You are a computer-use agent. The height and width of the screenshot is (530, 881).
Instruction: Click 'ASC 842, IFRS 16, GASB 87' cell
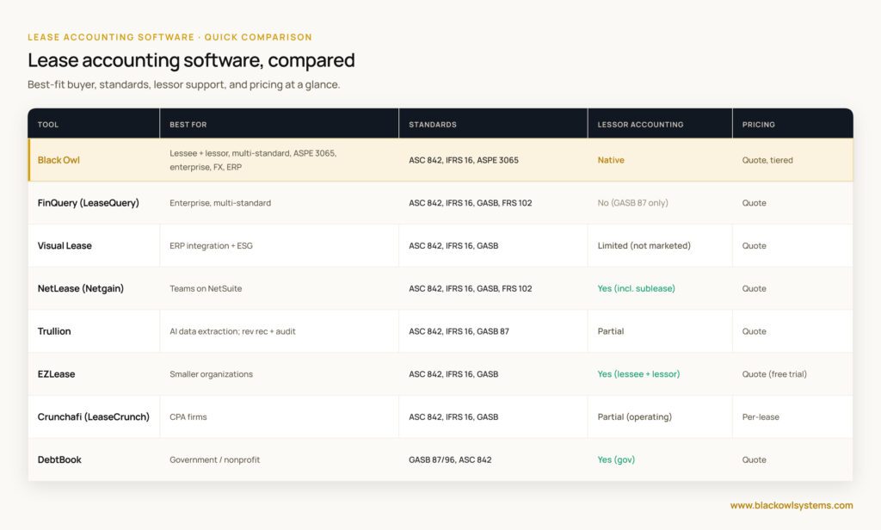[459, 331]
